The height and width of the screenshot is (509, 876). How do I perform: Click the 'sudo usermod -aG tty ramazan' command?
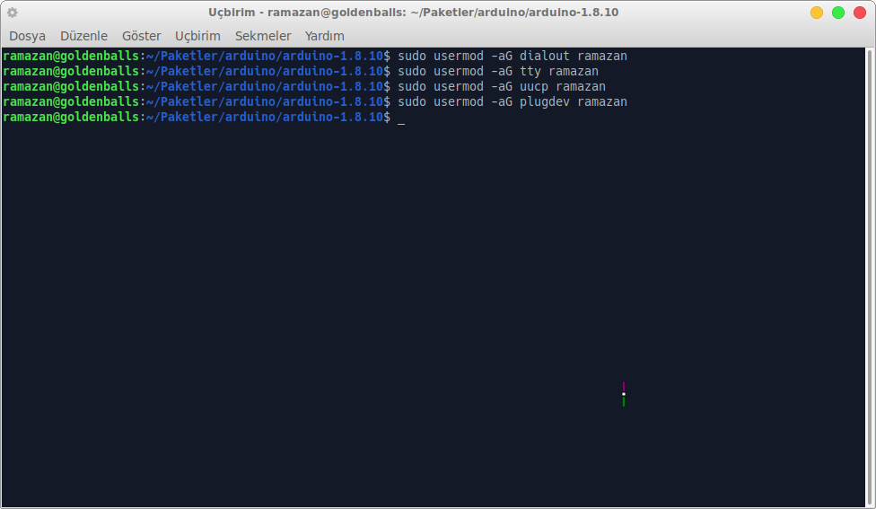point(498,71)
